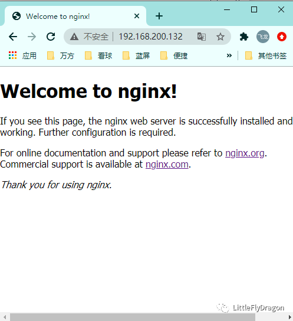Go back with the back arrow
Image resolution: width=293 pixels, height=321 pixels.
pos(13,37)
